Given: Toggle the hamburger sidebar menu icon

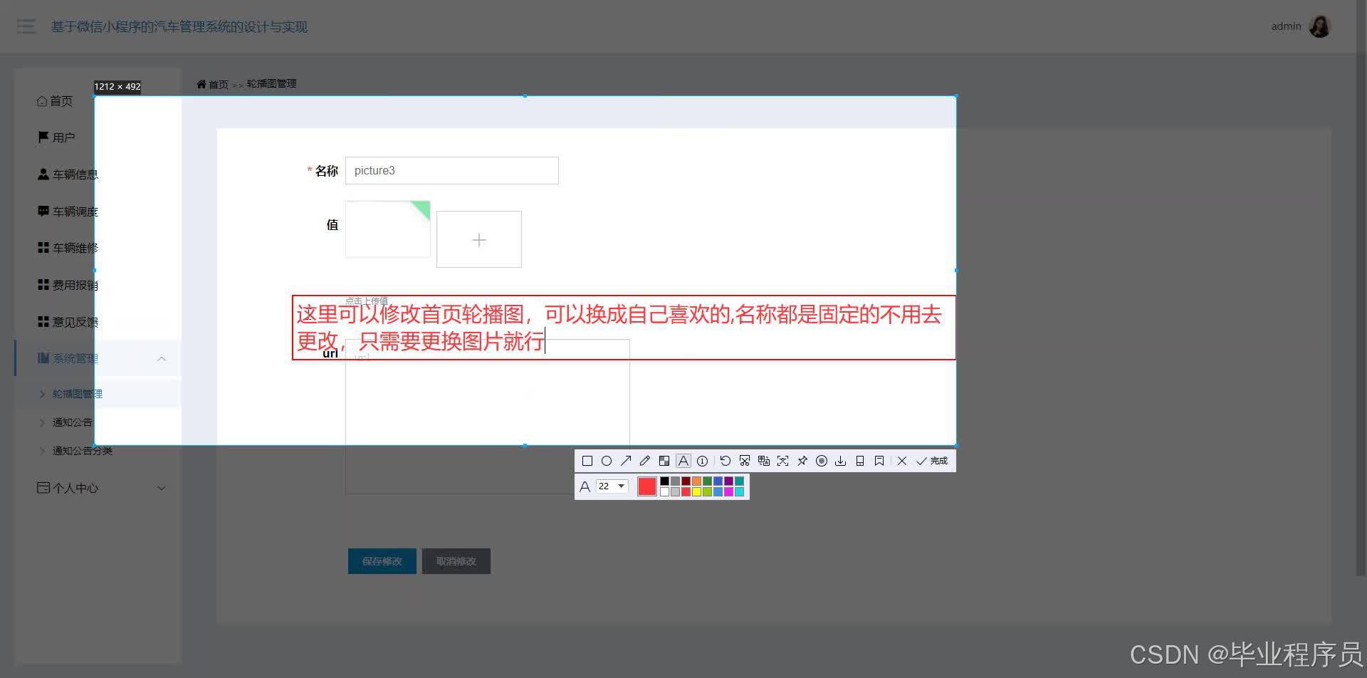Looking at the screenshot, I should click(26, 26).
